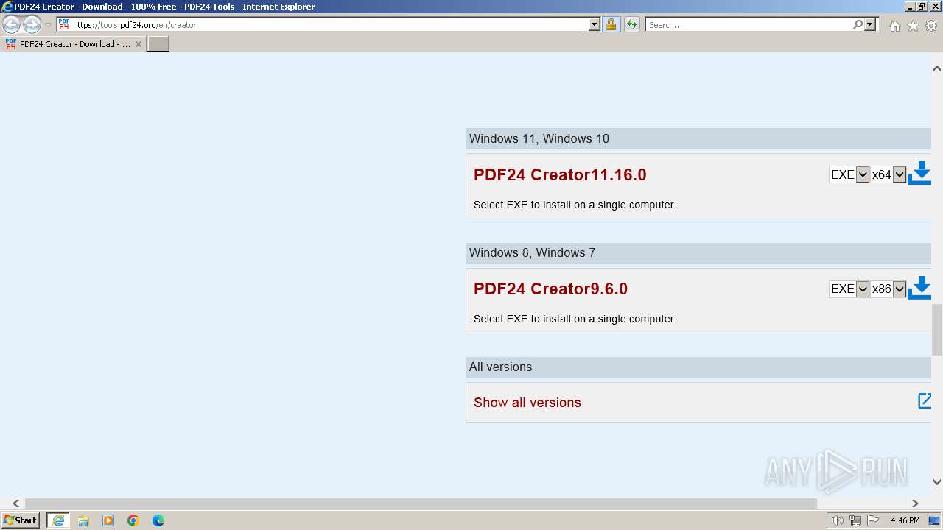
Task: Open the Tools gear icon
Action: pyautogui.click(x=931, y=26)
